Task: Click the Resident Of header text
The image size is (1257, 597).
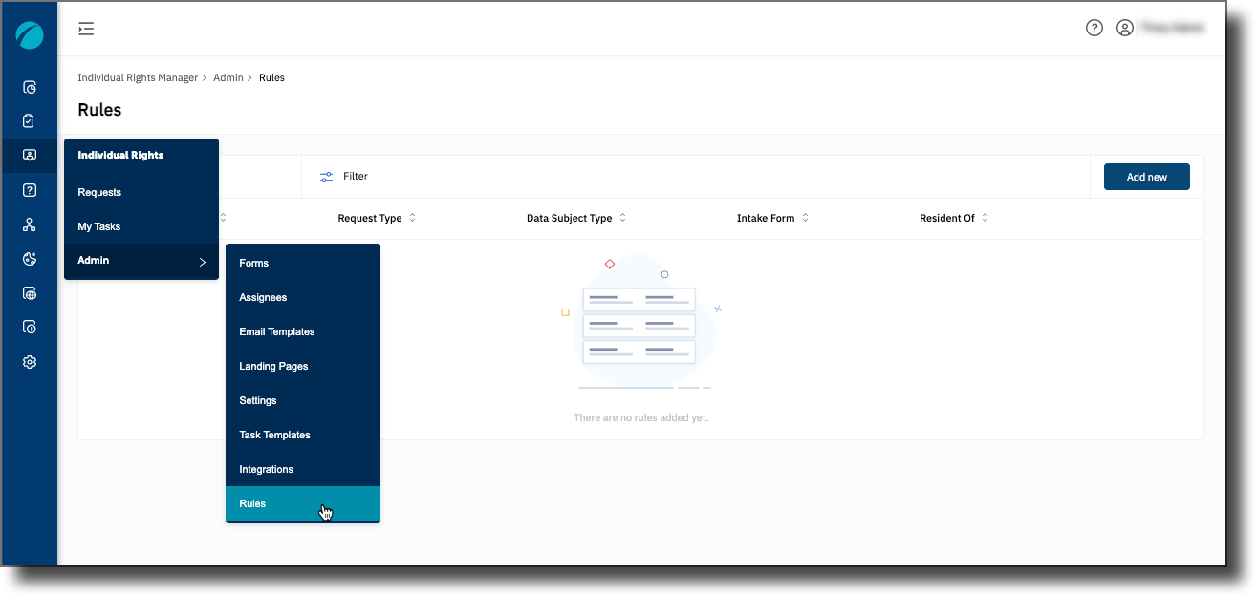Action: (x=947, y=218)
